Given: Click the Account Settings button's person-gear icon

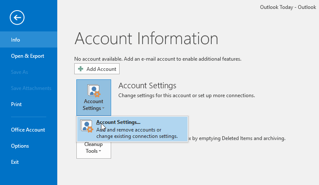Looking at the screenshot, I should (93, 91).
